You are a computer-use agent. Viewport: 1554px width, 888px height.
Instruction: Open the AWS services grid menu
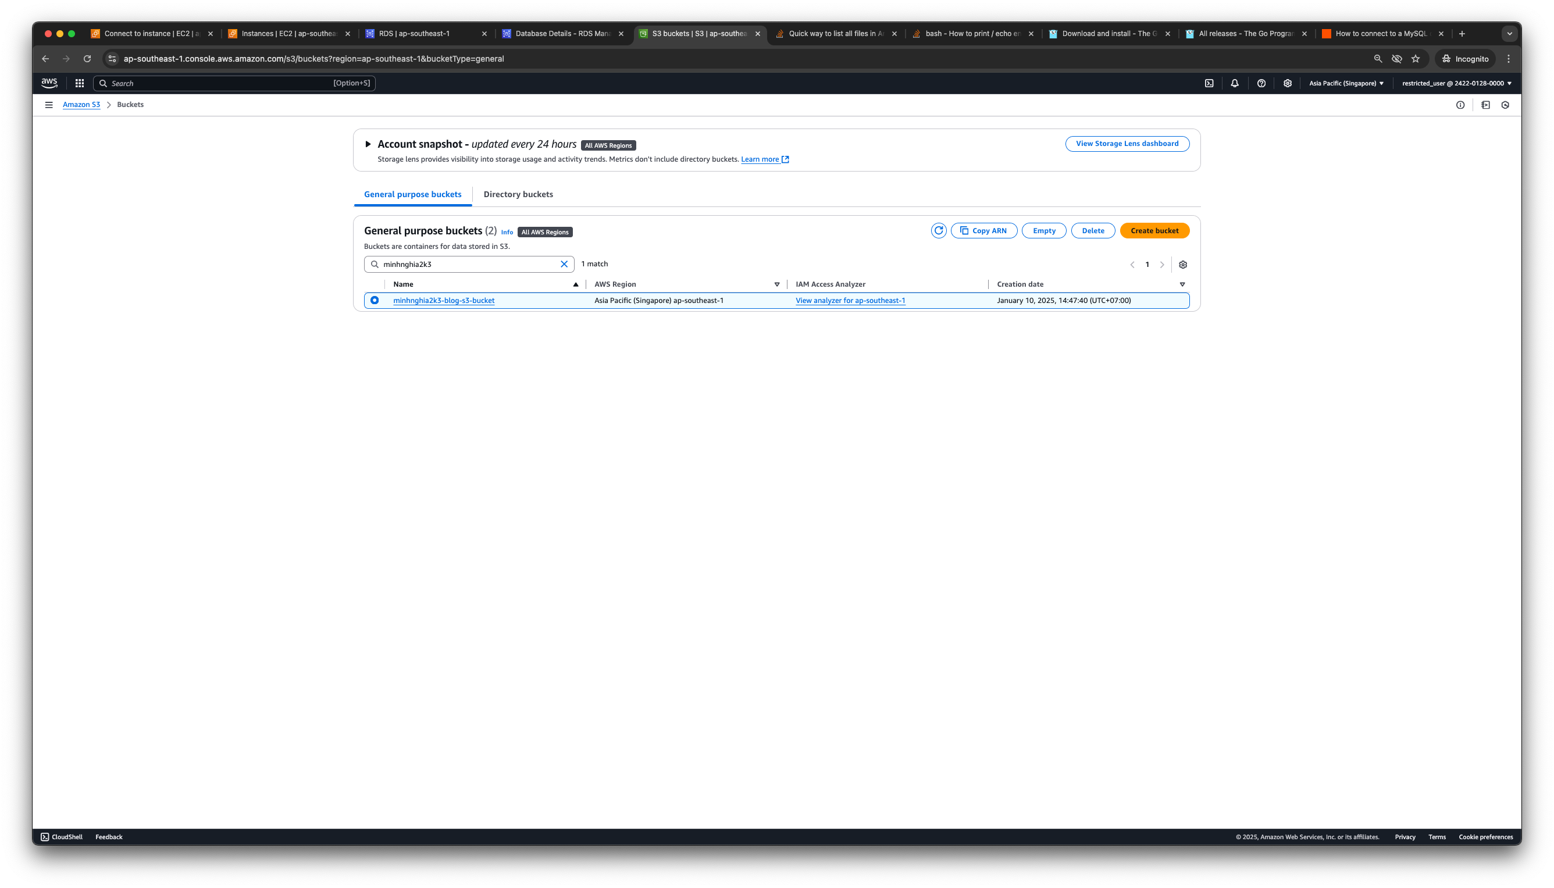[79, 83]
